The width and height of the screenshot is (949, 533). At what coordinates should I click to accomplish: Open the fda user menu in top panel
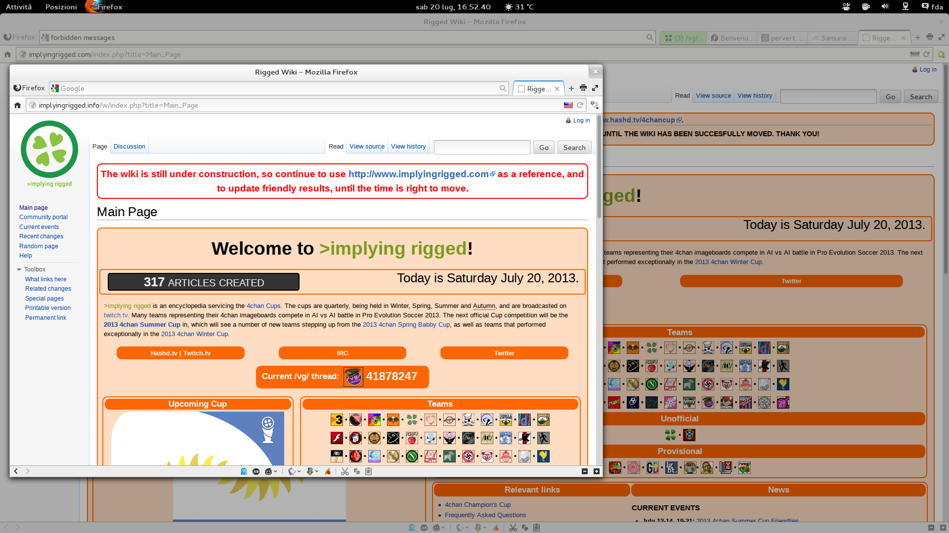[x=932, y=6]
